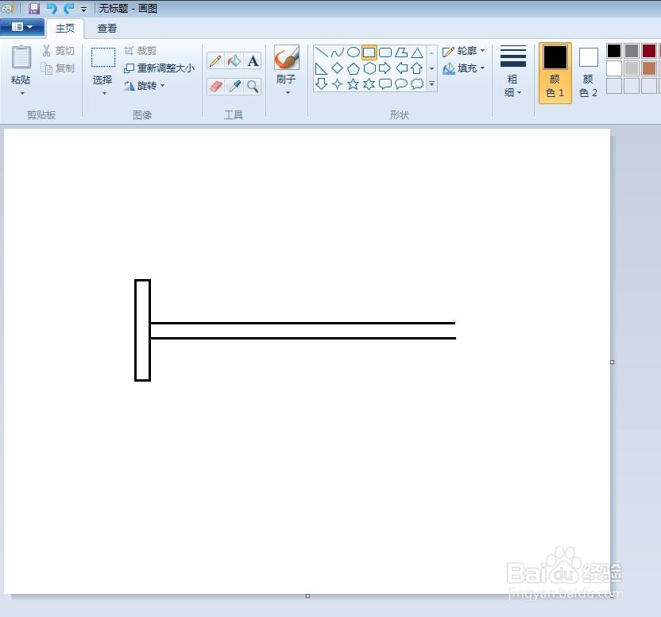
Task: Click the Brushes tool icon
Action: (x=287, y=57)
